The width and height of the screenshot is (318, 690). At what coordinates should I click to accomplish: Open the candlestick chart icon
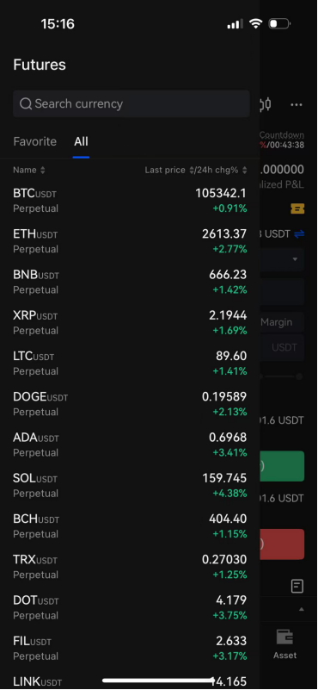(266, 104)
